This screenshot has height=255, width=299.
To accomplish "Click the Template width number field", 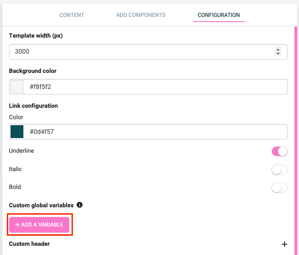I will pos(138,52).
